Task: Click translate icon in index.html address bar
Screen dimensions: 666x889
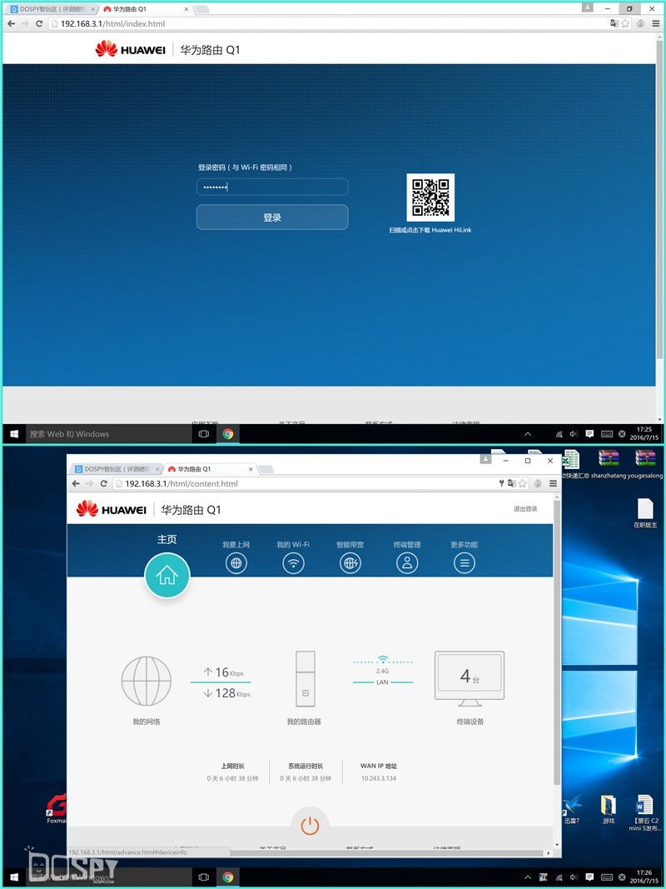Action: 614,24
